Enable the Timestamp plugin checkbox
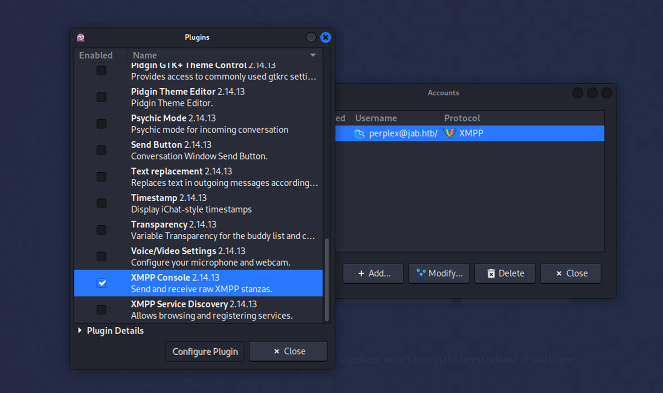This screenshot has width=663, height=393. coord(102,203)
